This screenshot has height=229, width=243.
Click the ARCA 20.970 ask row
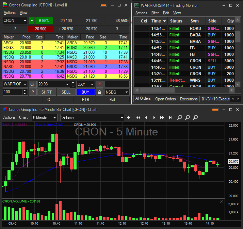(97, 43)
